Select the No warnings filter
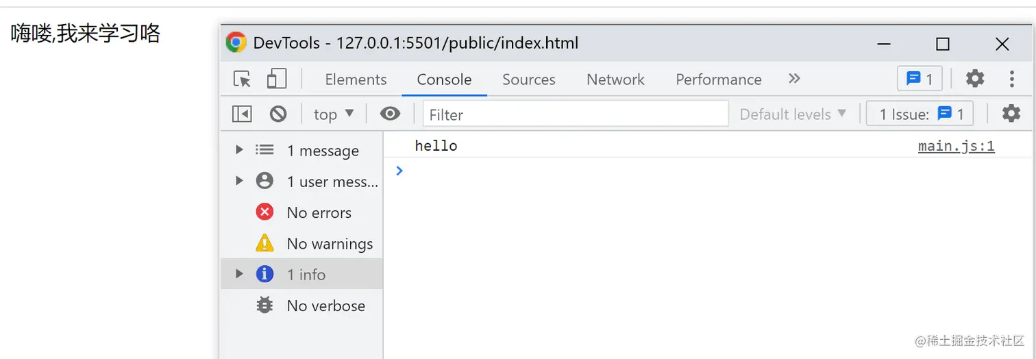 329,243
